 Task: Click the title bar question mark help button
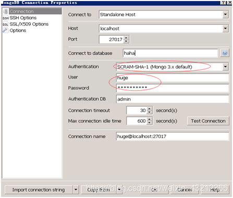(224, 3)
